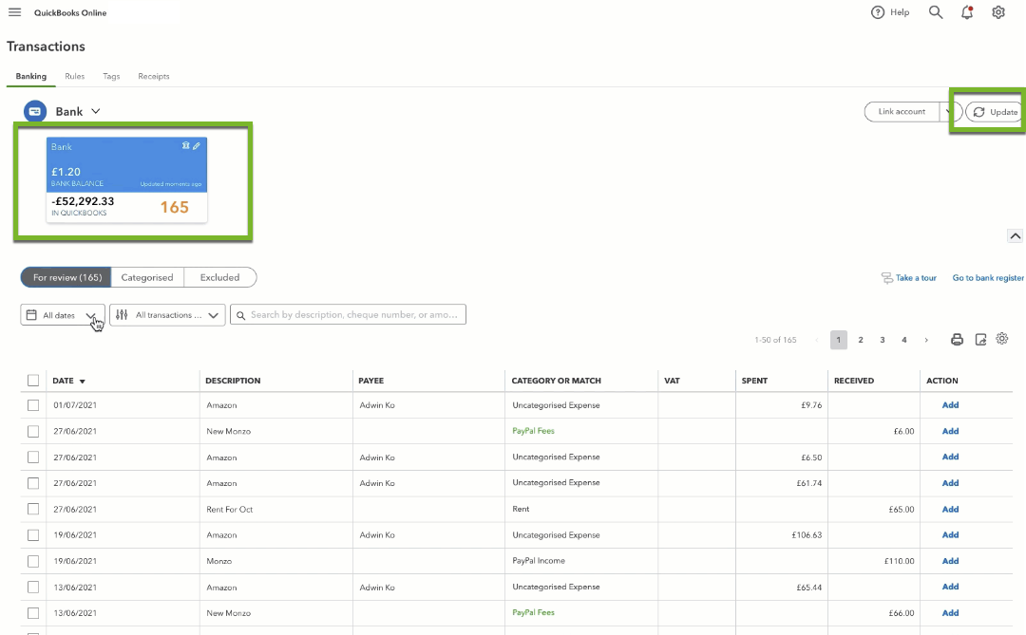Check the Amazon £61.74 row checkbox

coord(33,483)
